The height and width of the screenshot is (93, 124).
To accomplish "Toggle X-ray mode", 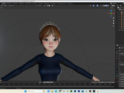I will point(101,6).
